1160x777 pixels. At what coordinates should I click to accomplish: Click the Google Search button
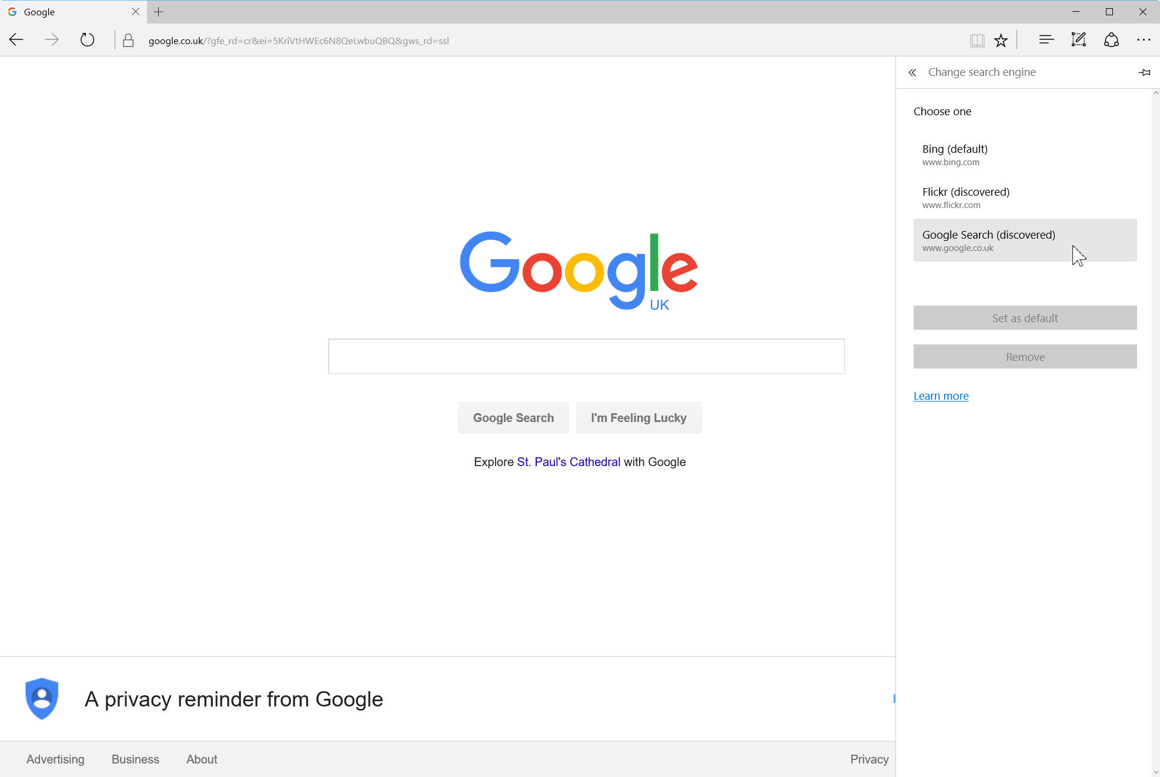click(x=513, y=417)
